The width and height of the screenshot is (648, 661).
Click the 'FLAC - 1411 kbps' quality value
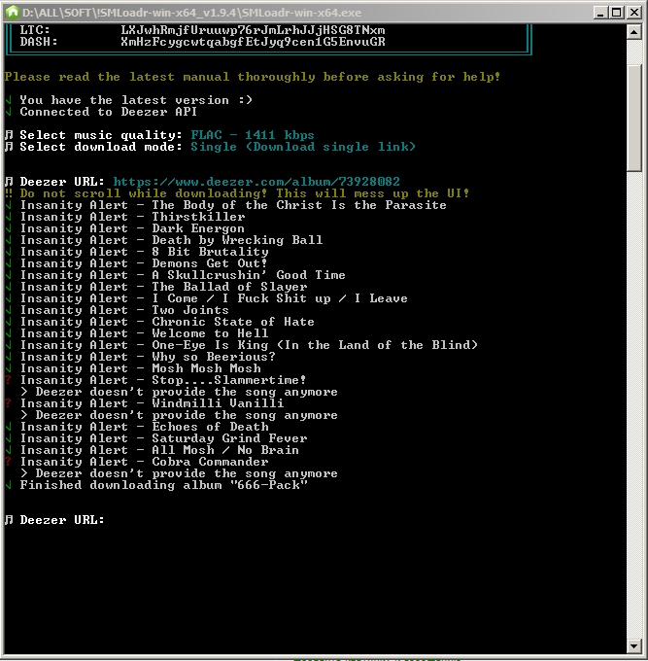253,135
